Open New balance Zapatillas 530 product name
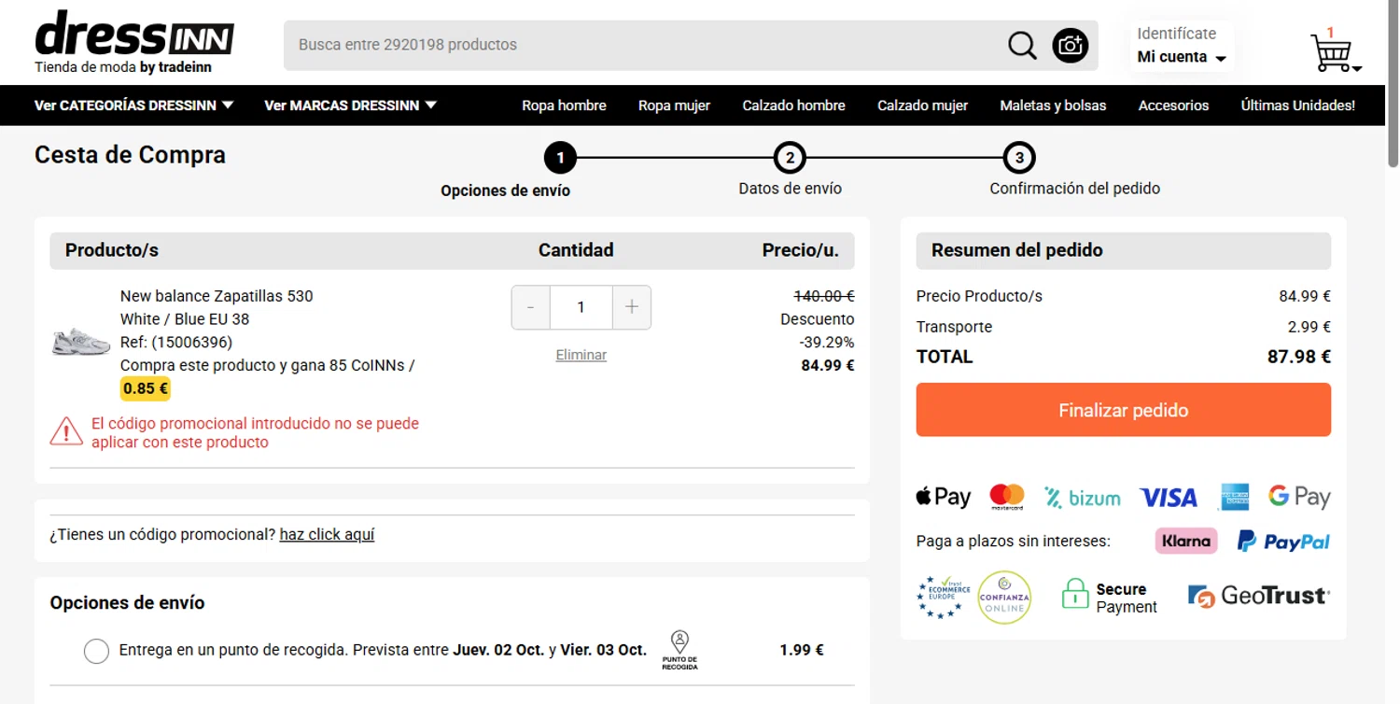Image resolution: width=1400 pixels, height=704 pixels. coord(217,296)
